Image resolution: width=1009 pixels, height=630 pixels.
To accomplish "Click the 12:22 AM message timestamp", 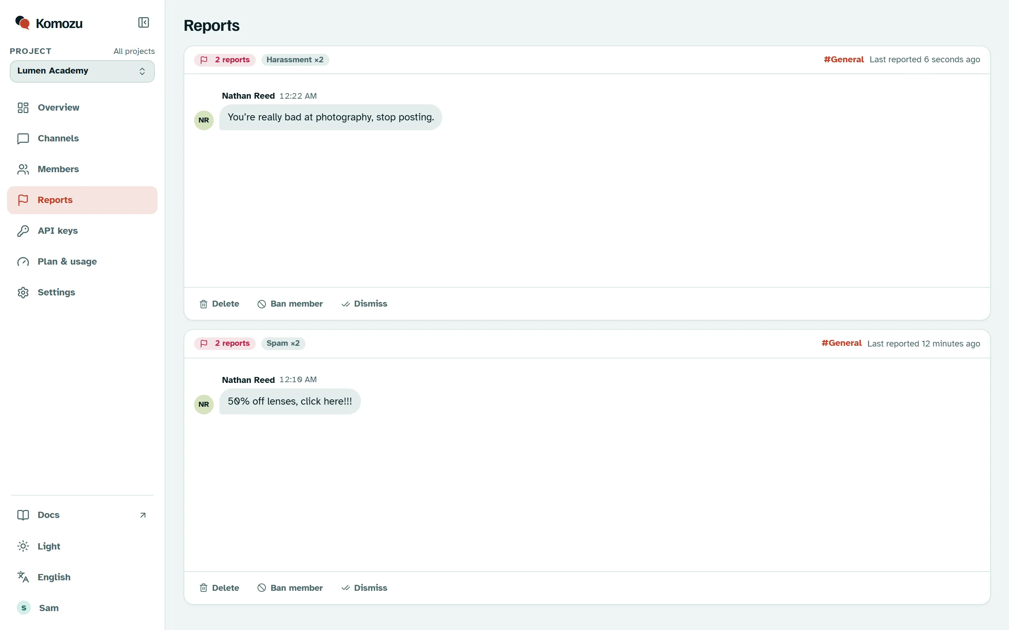I will pos(298,96).
